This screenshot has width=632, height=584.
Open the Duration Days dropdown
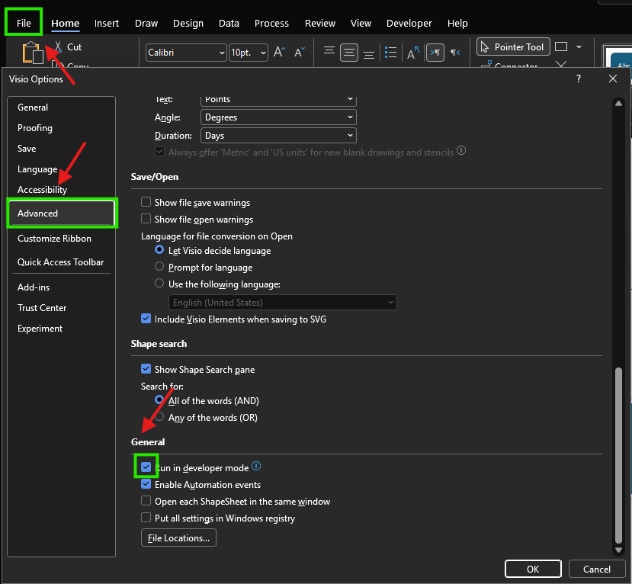point(278,136)
